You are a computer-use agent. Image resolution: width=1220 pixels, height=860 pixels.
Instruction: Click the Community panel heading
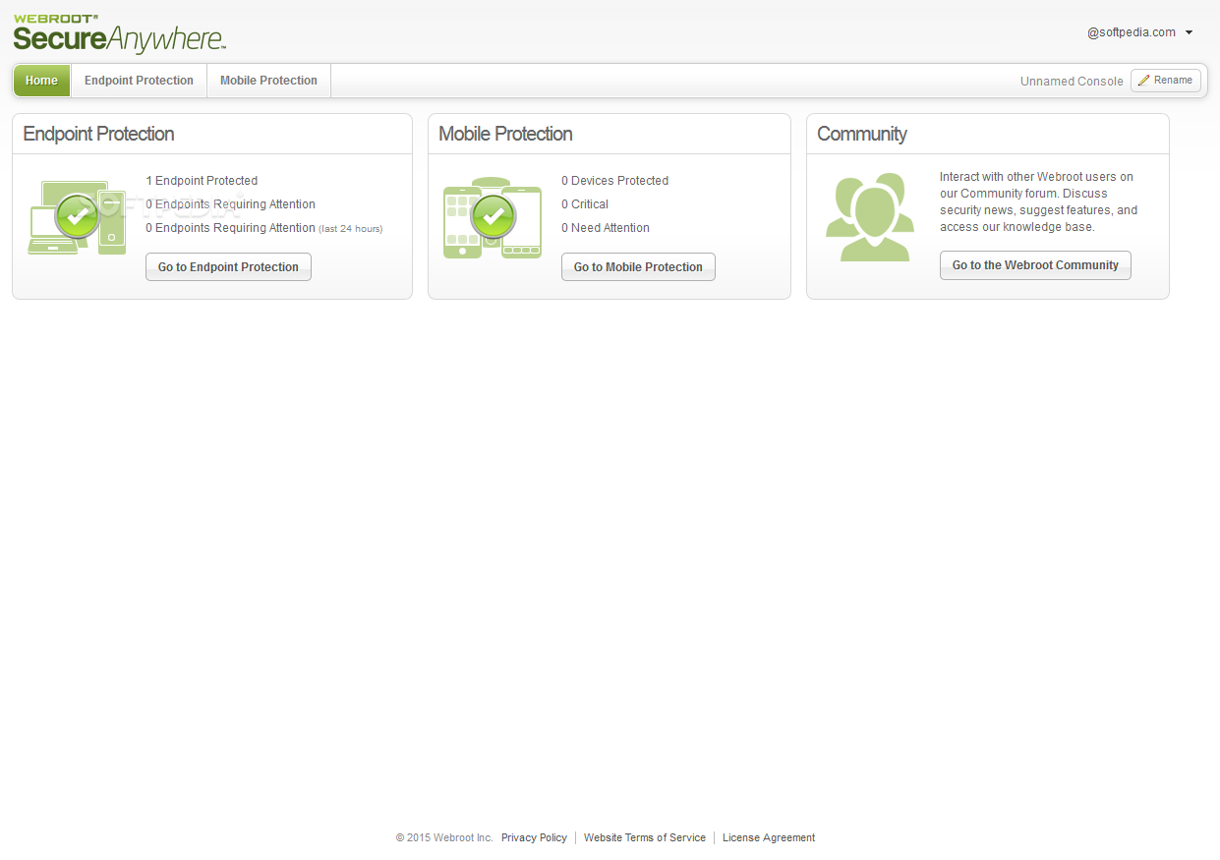[862, 134]
